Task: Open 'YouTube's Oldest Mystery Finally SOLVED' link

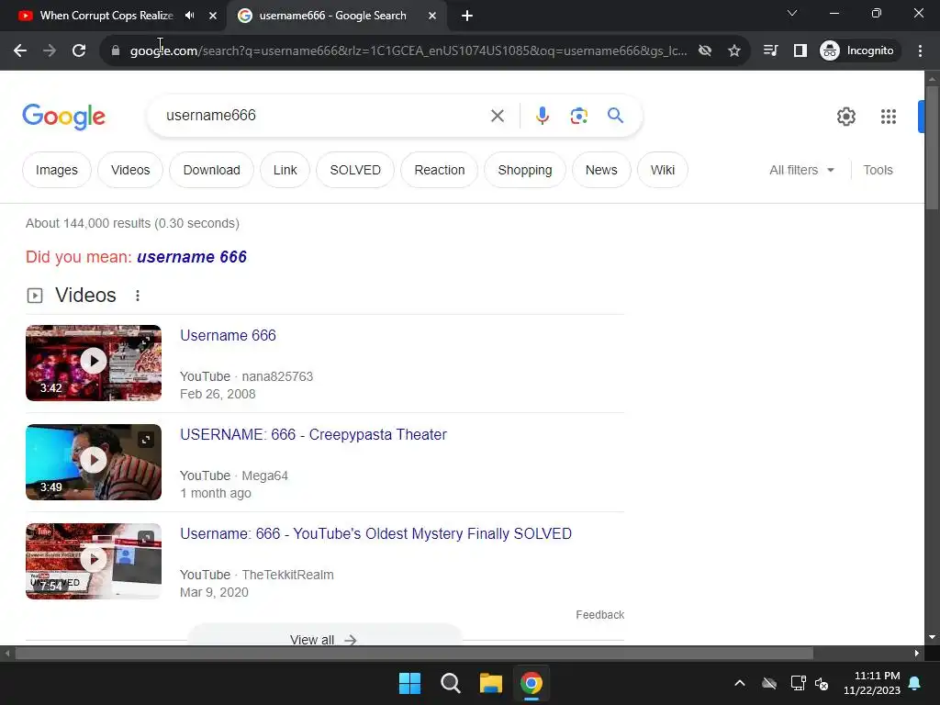Action: (375, 534)
